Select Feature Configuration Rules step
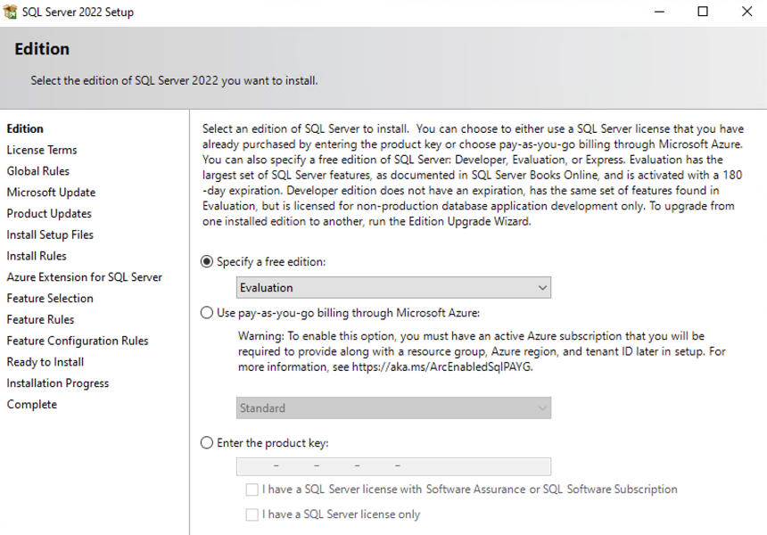This screenshot has width=767, height=535. (x=78, y=341)
